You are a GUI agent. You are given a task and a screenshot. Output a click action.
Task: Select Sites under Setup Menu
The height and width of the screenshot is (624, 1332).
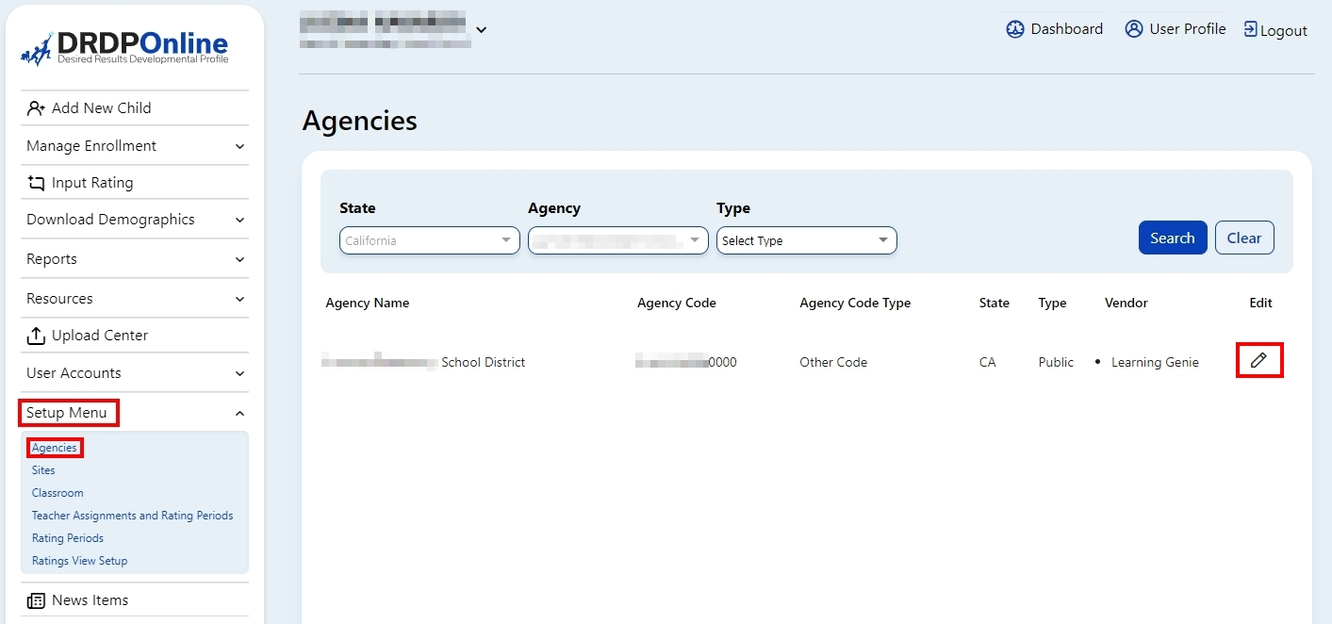tap(43, 470)
